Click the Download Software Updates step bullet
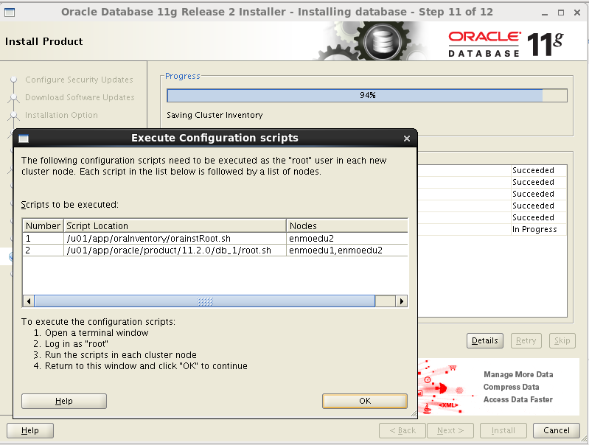Image resolution: width=589 pixels, height=445 pixels. pos(14,97)
